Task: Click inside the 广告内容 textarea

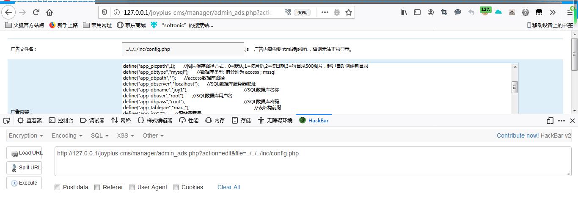Action: point(317,88)
